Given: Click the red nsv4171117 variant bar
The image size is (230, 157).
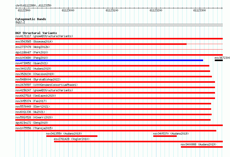Looking at the screenshot, I should [119, 39].
